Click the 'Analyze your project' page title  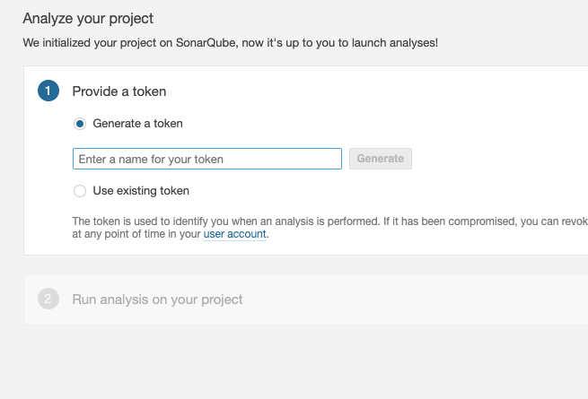[x=88, y=18]
